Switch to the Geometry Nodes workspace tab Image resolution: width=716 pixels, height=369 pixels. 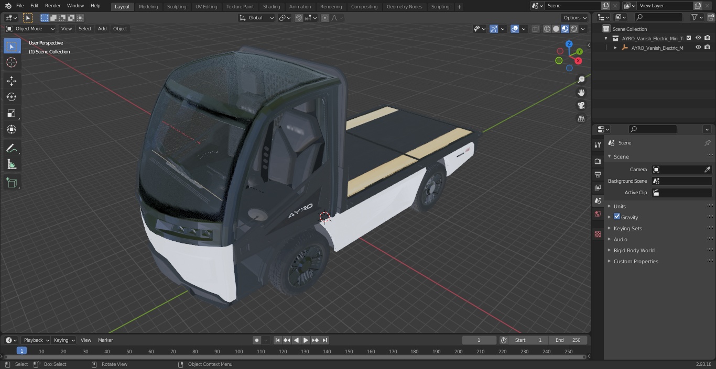tap(404, 7)
